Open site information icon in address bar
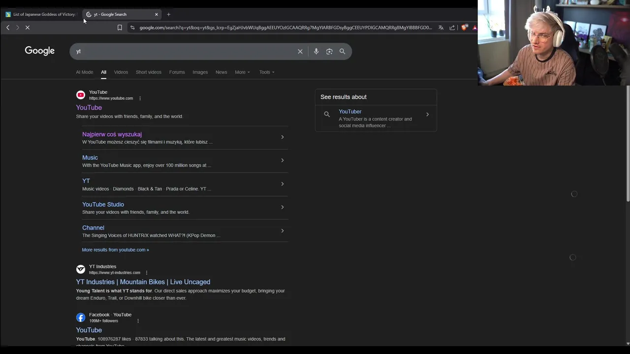Image resolution: width=630 pixels, height=354 pixels. 132,28
